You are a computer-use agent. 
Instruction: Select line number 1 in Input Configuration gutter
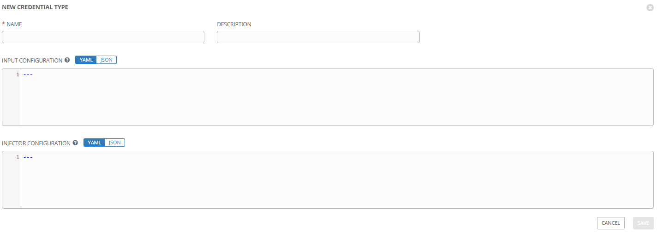coord(18,74)
